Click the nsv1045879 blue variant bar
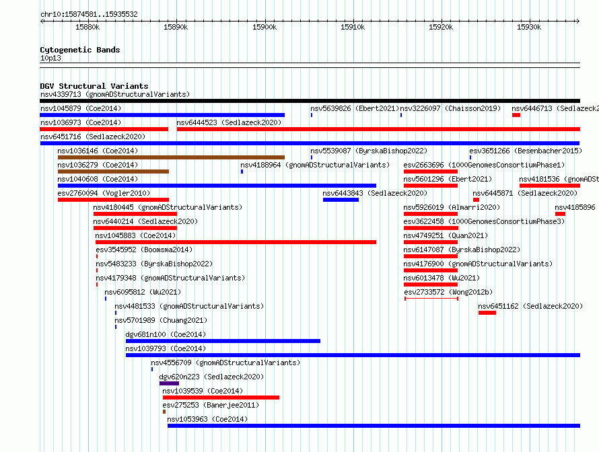The height and width of the screenshot is (452, 599). [x=162, y=115]
